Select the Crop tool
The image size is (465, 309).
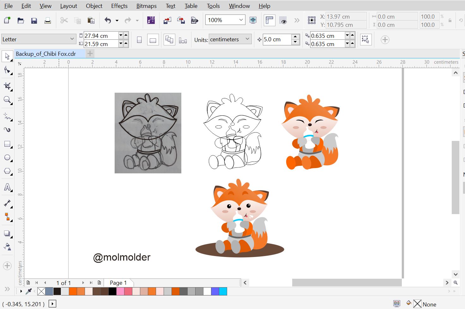(7, 86)
